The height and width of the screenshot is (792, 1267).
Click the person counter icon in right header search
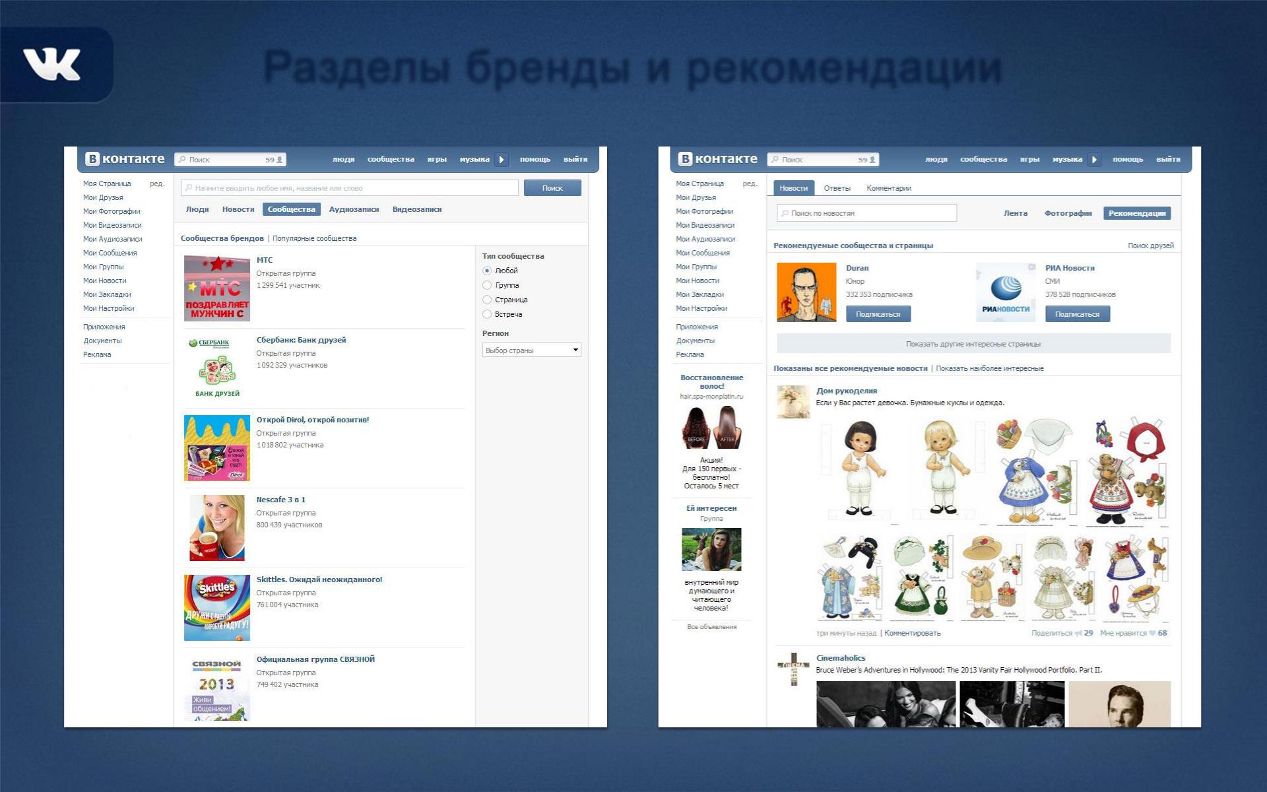[x=872, y=160]
